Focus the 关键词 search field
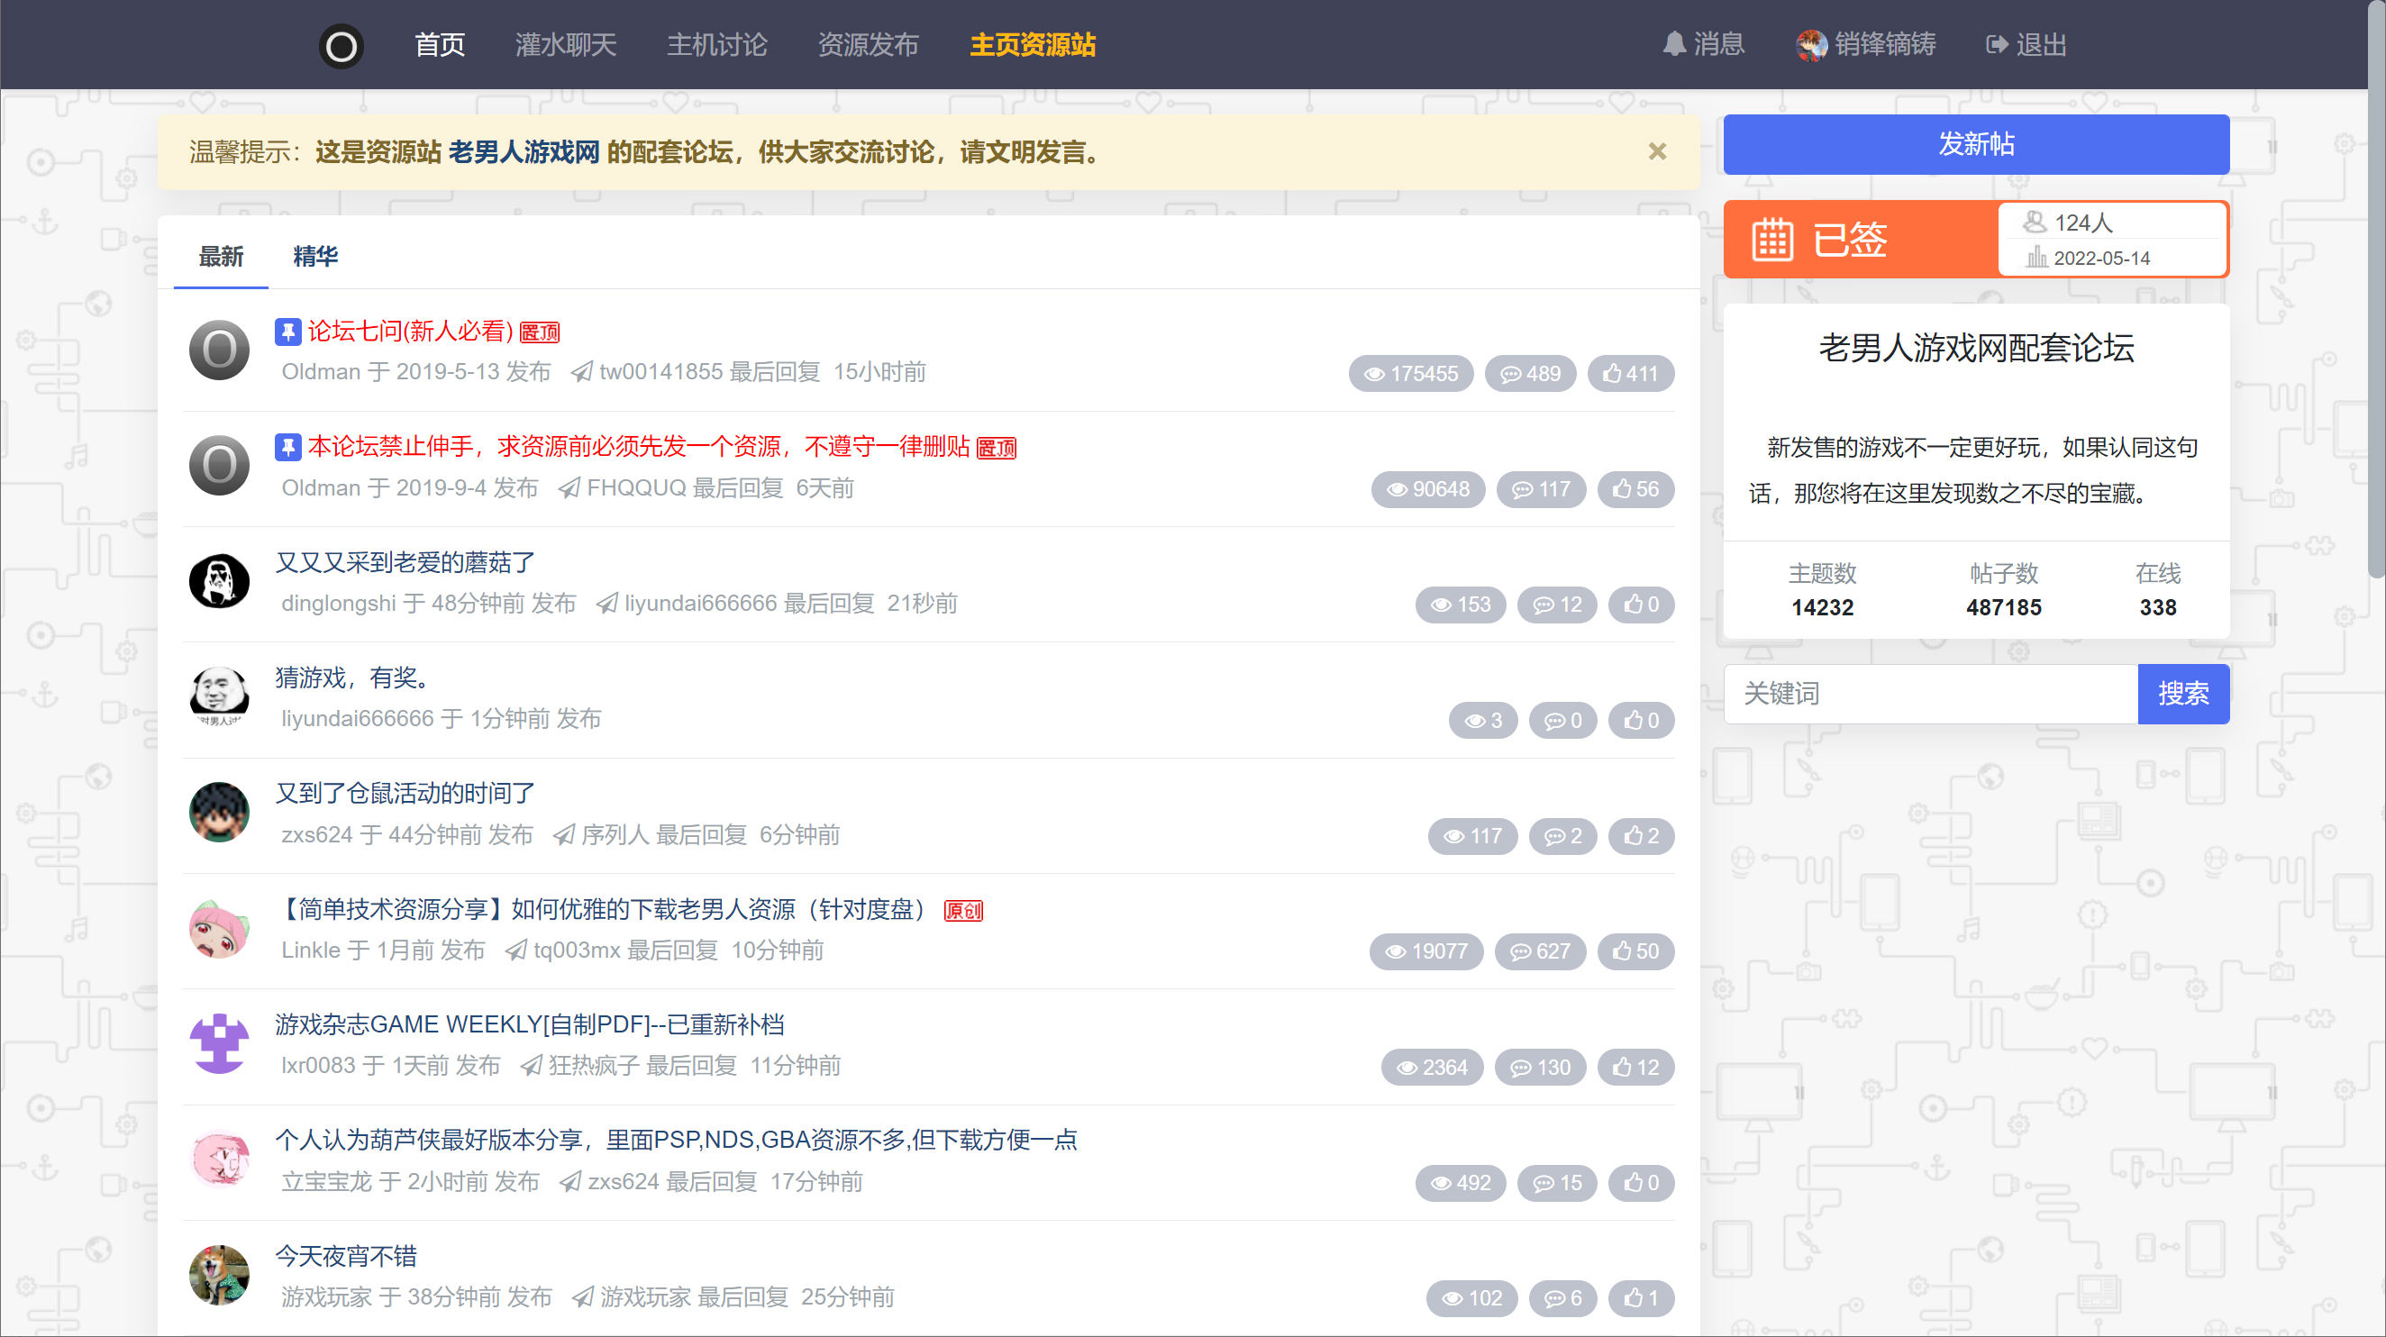Image resolution: width=2386 pixels, height=1337 pixels. point(1930,694)
